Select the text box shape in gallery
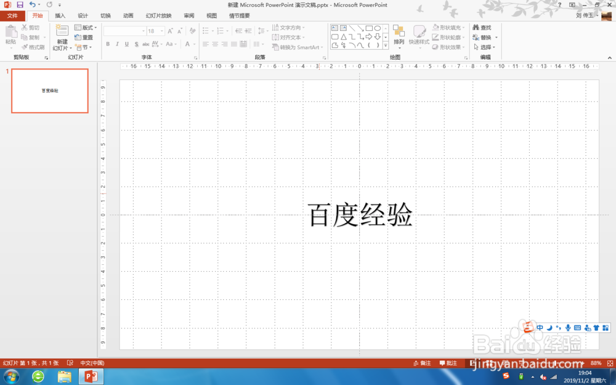The width and height of the screenshot is (616, 385). coord(334,28)
